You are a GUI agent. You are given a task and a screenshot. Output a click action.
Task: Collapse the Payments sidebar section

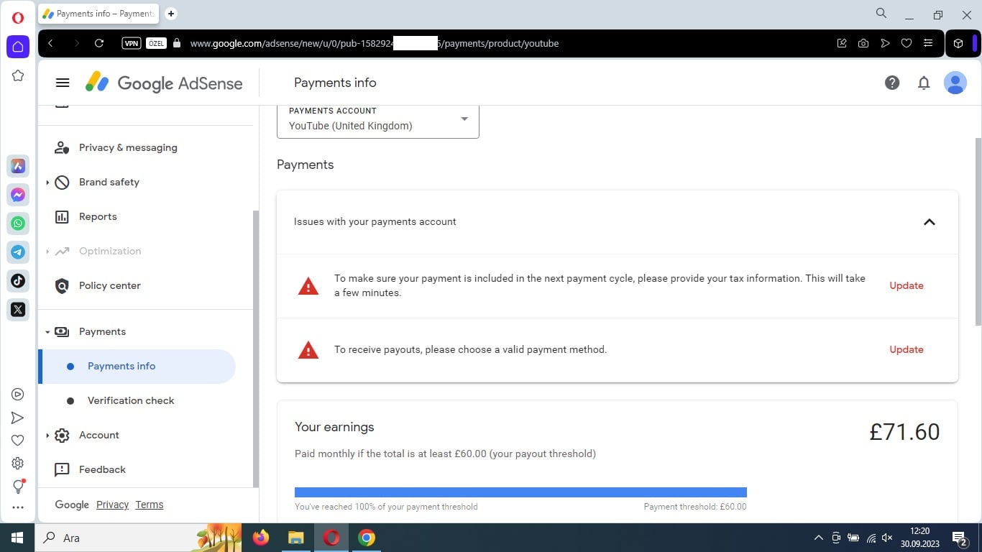(x=47, y=332)
